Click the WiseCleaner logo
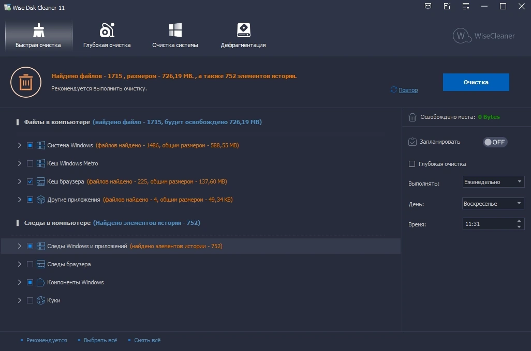 (x=484, y=36)
